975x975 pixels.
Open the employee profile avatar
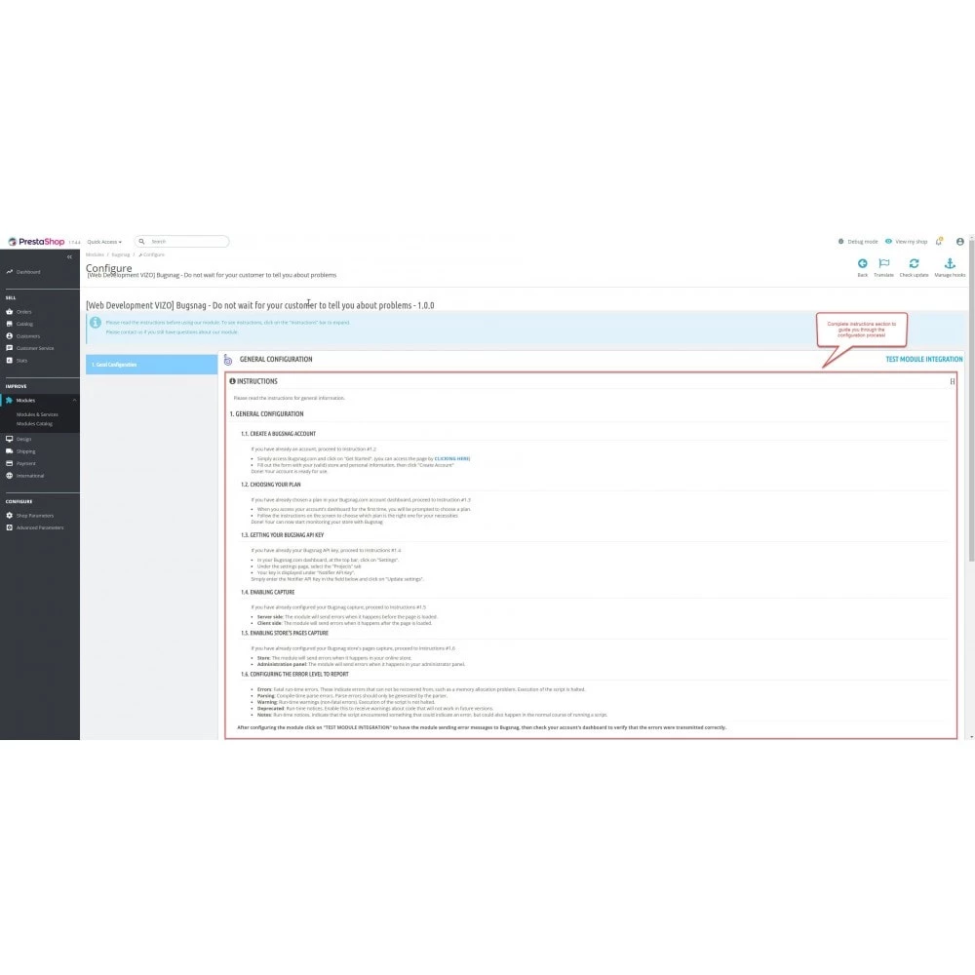[x=960, y=241]
